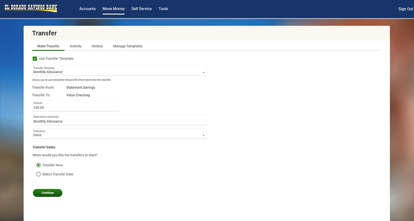Screen dimensions: 414x221
Task: Click the Frequency dropdown arrow
Action: (x=204, y=136)
